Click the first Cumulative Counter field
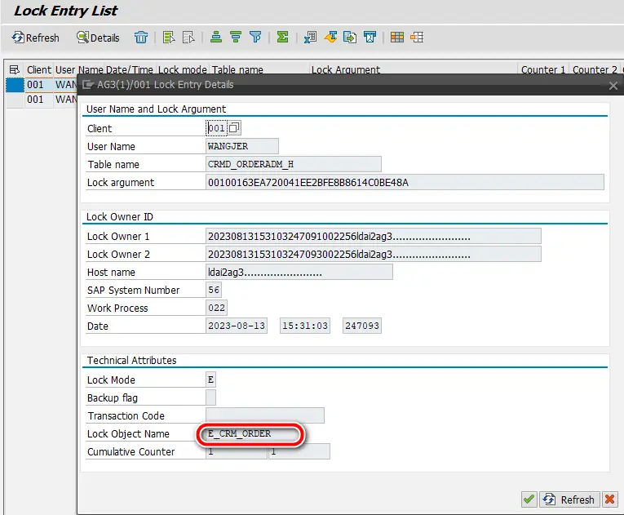This screenshot has width=624, height=515. click(x=237, y=451)
